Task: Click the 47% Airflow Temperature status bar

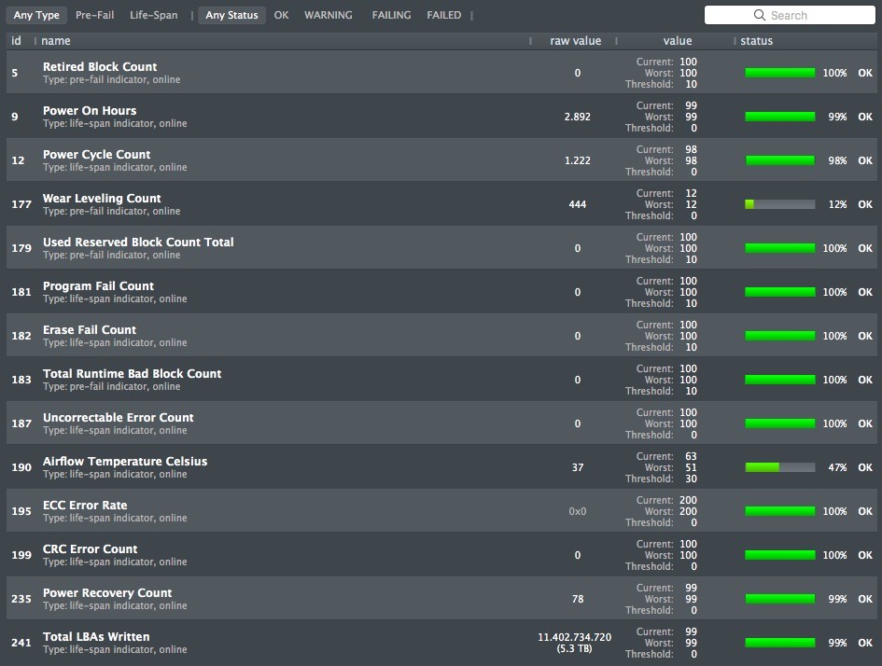Action: click(x=780, y=467)
